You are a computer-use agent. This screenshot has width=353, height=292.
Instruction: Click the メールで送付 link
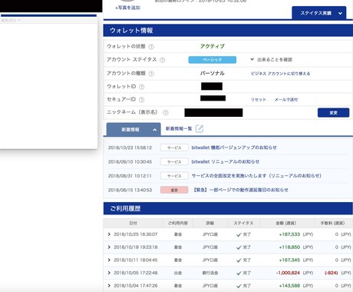286,99
